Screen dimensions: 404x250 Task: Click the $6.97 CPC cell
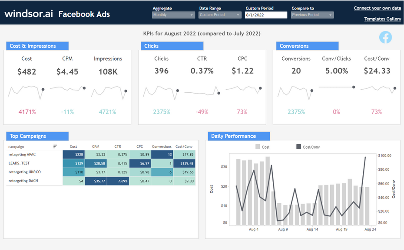pyautogui.click(x=140, y=163)
